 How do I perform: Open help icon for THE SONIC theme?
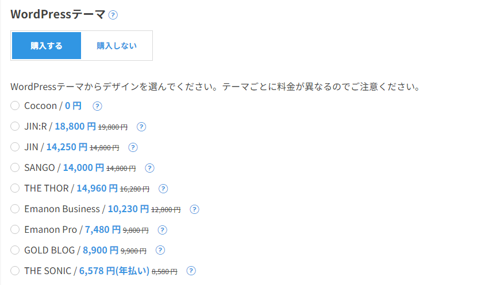click(191, 271)
